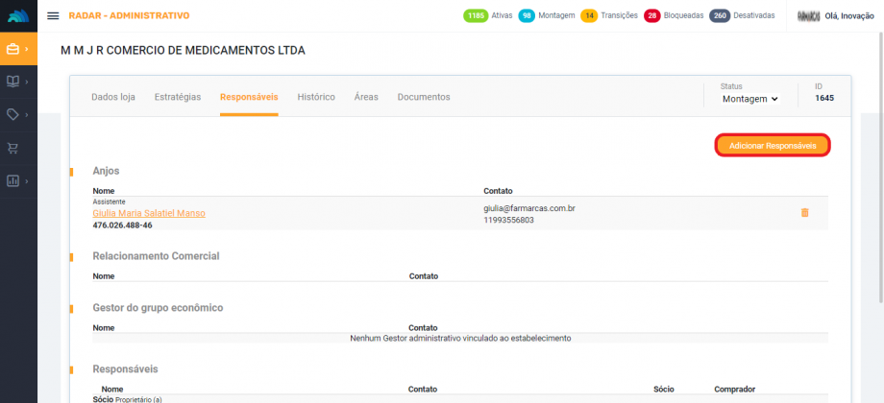Open the shopping cart sidebar icon
Image resolution: width=884 pixels, height=403 pixels.
13,148
